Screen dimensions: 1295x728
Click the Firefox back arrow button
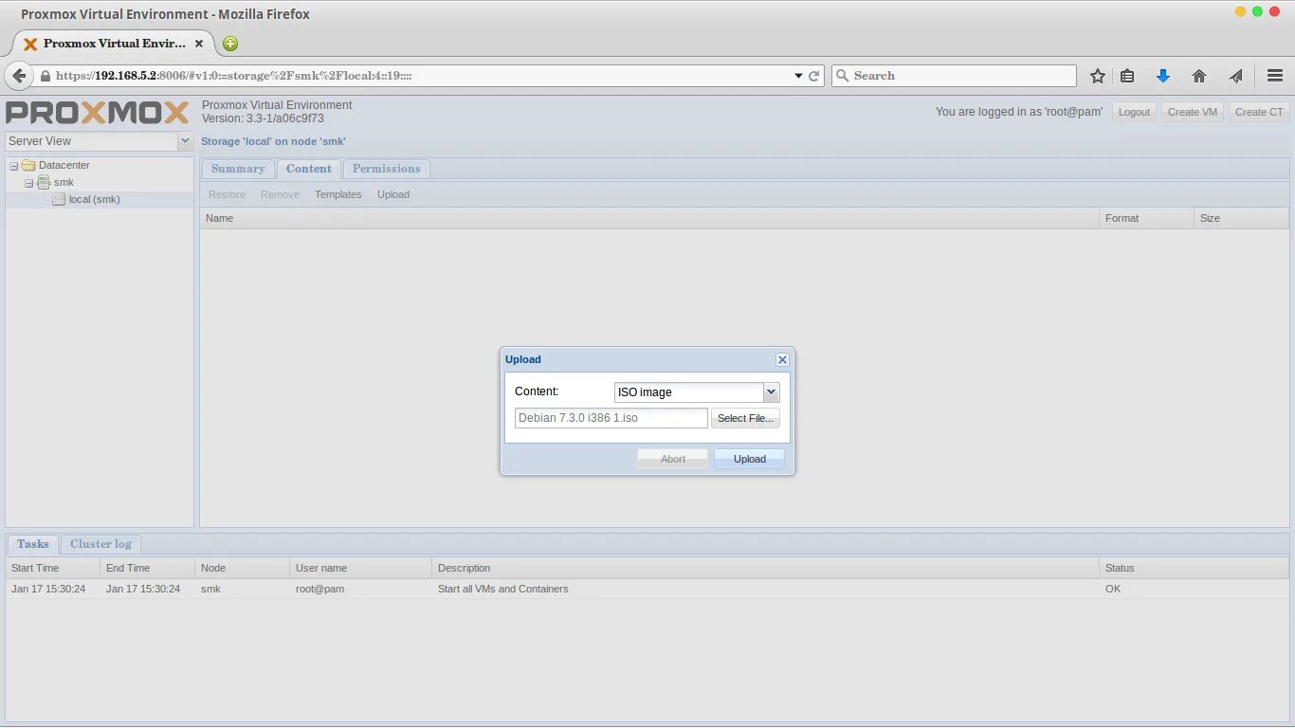[18, 76]
